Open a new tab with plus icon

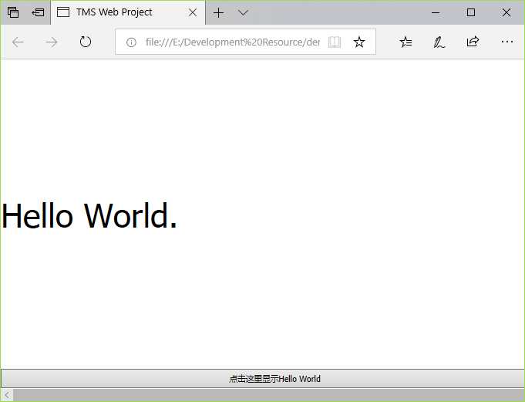point(218,12)
